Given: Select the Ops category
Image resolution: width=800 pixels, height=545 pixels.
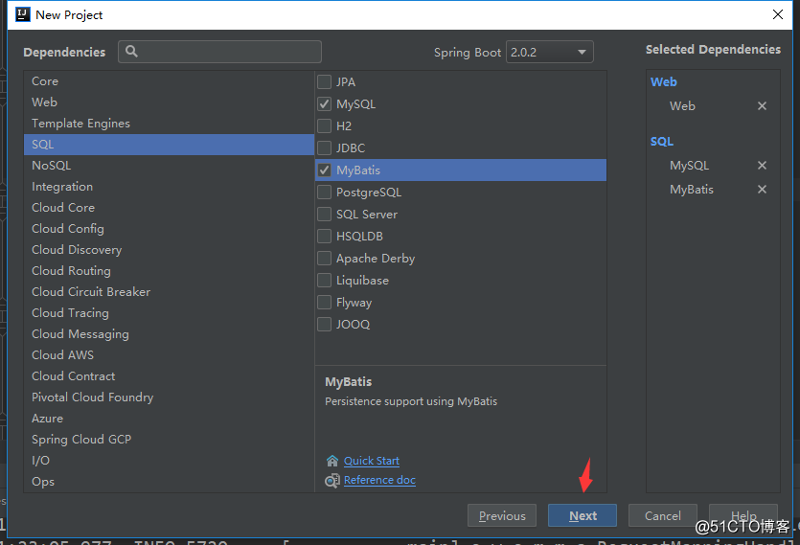Looking at the screenshot, I should [x=169, y=482].
